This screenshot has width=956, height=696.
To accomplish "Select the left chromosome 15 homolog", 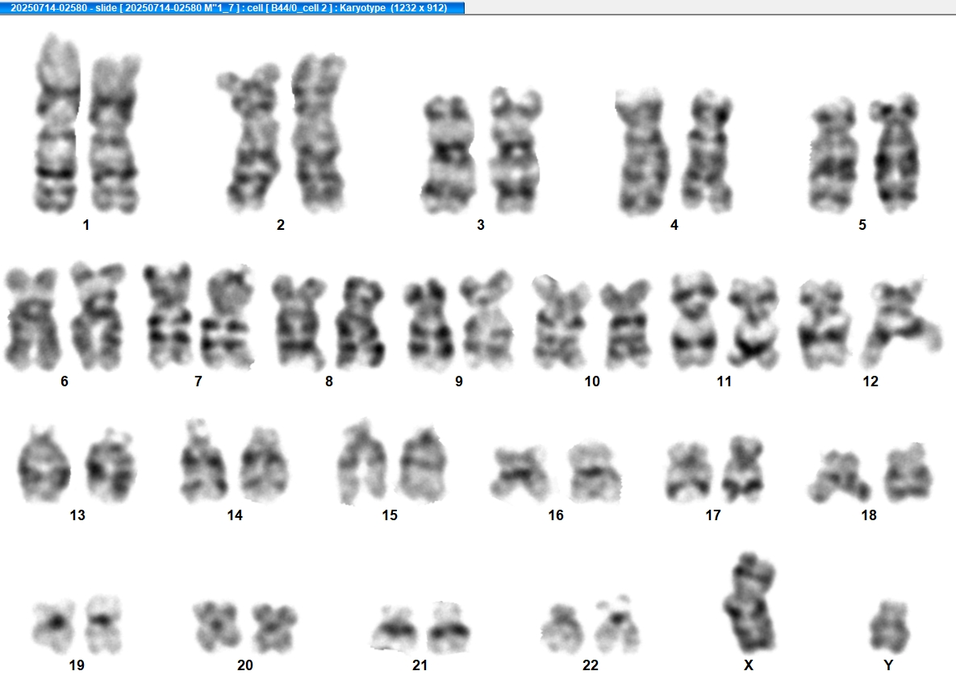I will (x=362, y=461).
